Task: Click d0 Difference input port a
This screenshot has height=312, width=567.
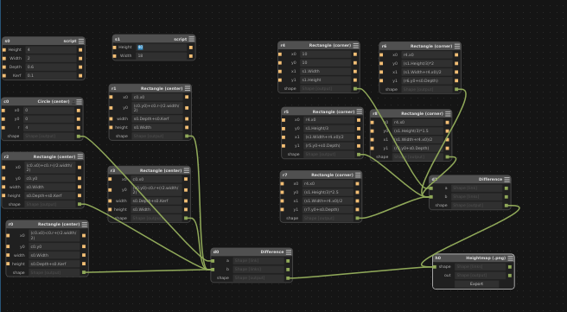Action: click(213, 261)
